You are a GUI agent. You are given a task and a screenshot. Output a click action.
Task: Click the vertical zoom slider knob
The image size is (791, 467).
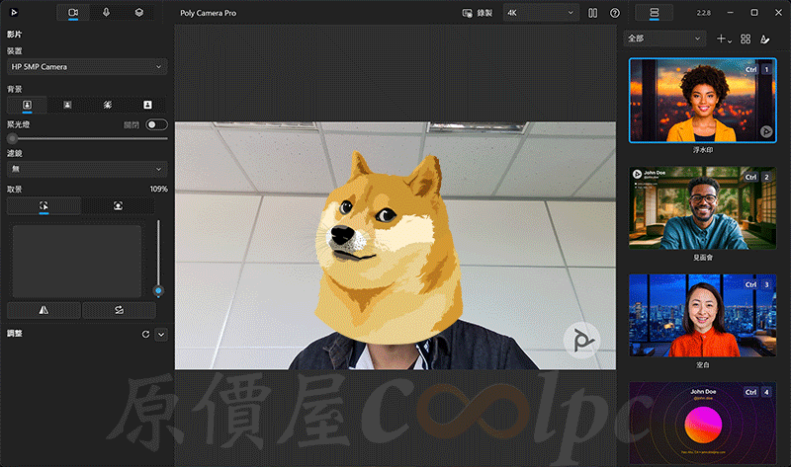click(158, 290)
